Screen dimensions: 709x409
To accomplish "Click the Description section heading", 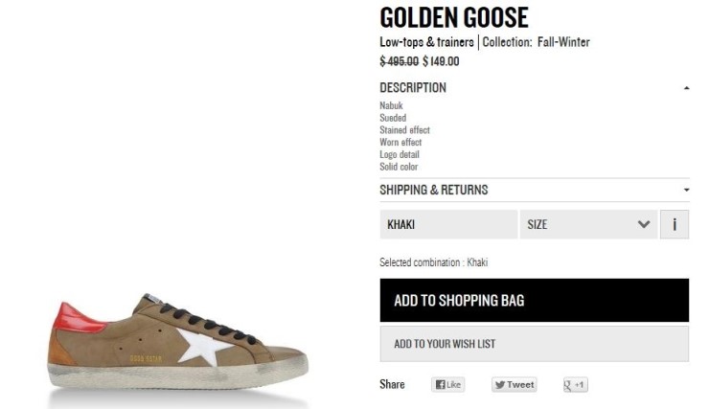I will pyautogui.click(x=413, y=87).
